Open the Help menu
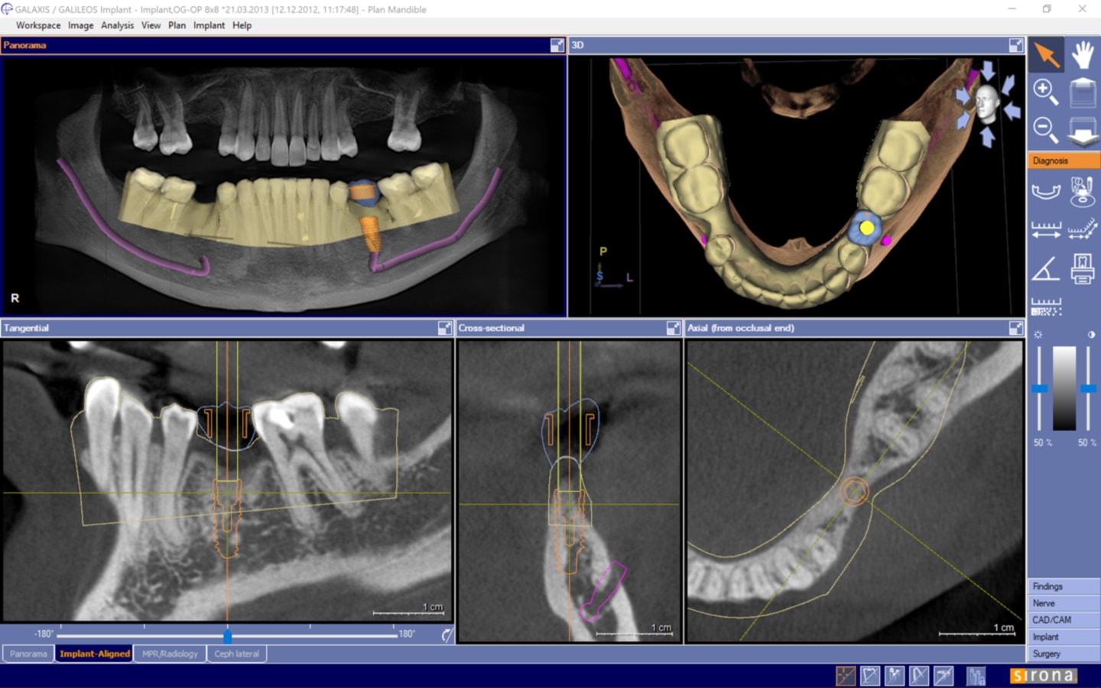The width and height of the screenshot is (1101, 688). pos(242,25)
